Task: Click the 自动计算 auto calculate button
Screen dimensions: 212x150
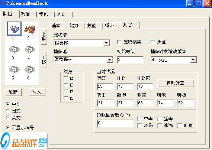Action: click(176, 83)
